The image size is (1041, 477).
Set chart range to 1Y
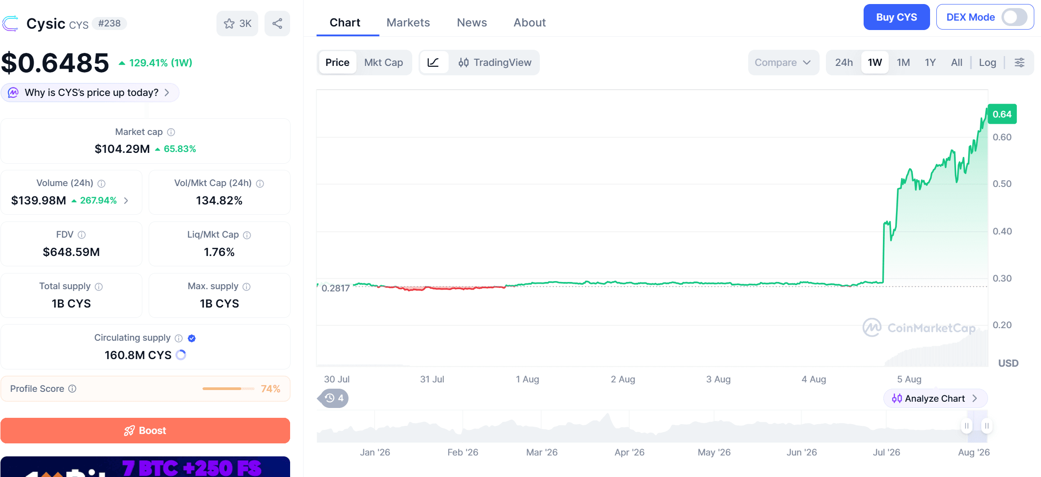point(930,62)
